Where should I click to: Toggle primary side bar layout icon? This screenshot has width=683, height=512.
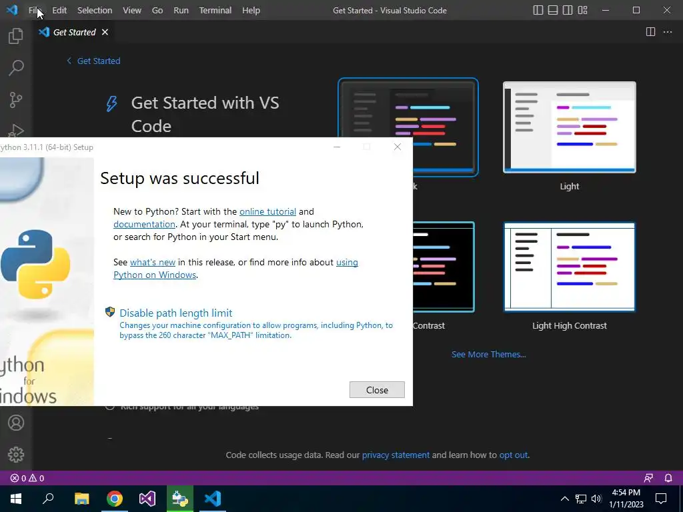538,10
